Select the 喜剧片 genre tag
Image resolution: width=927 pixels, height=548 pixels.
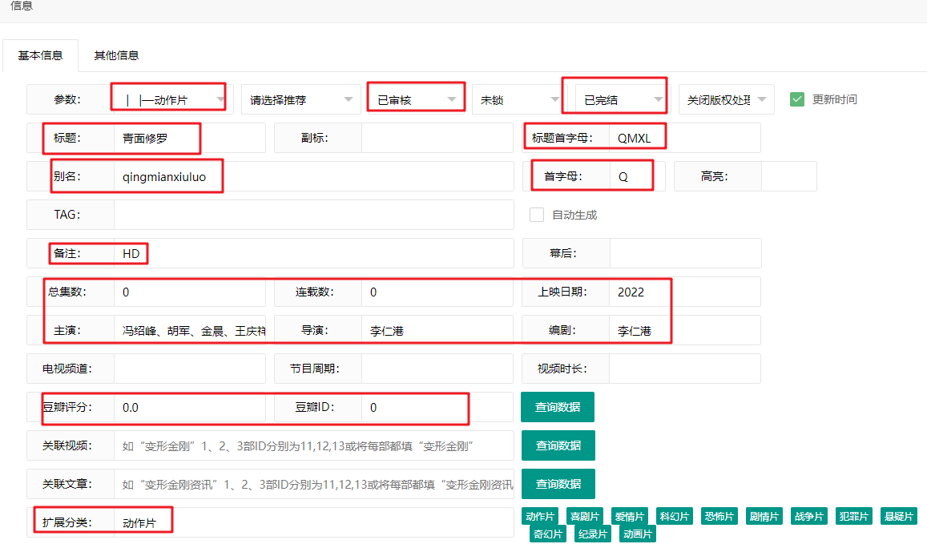coord(585,516)
